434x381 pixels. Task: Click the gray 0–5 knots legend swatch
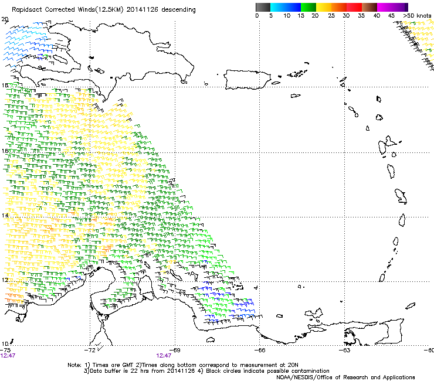(x=263, y=7)
